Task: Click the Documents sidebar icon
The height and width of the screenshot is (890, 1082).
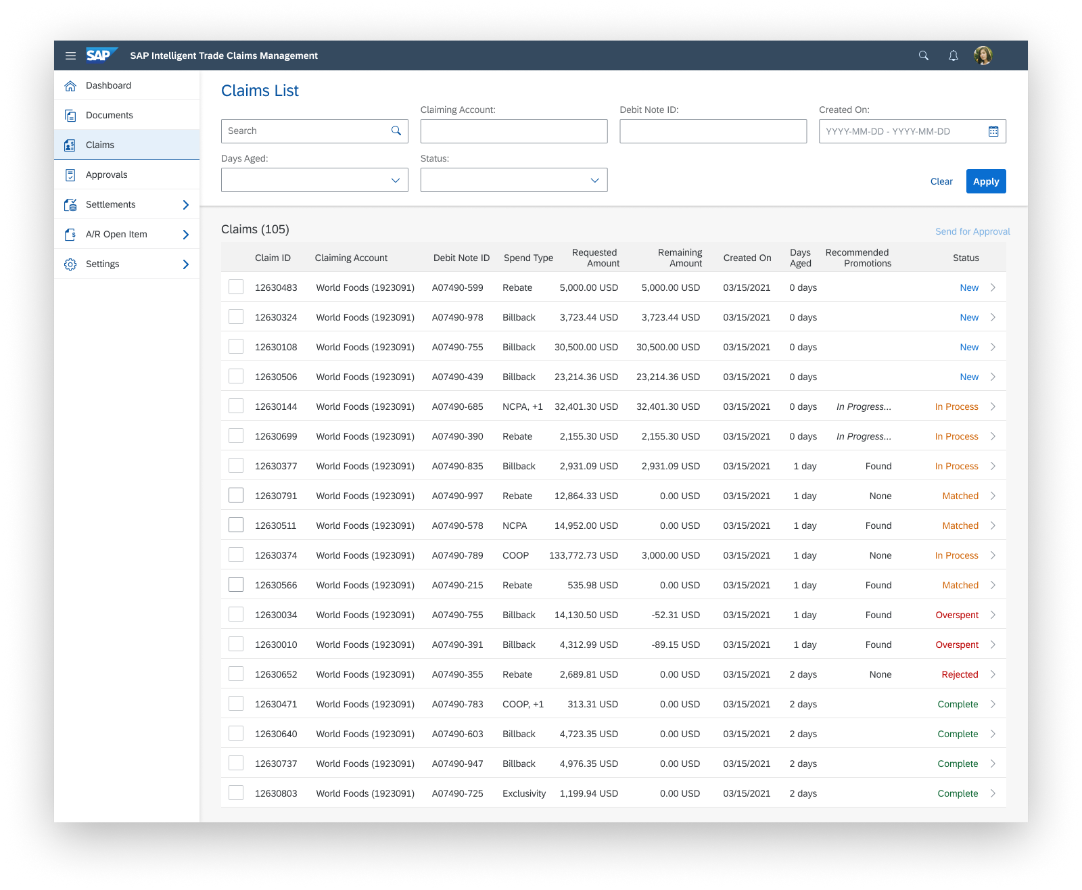Action: tap(70, 116)
